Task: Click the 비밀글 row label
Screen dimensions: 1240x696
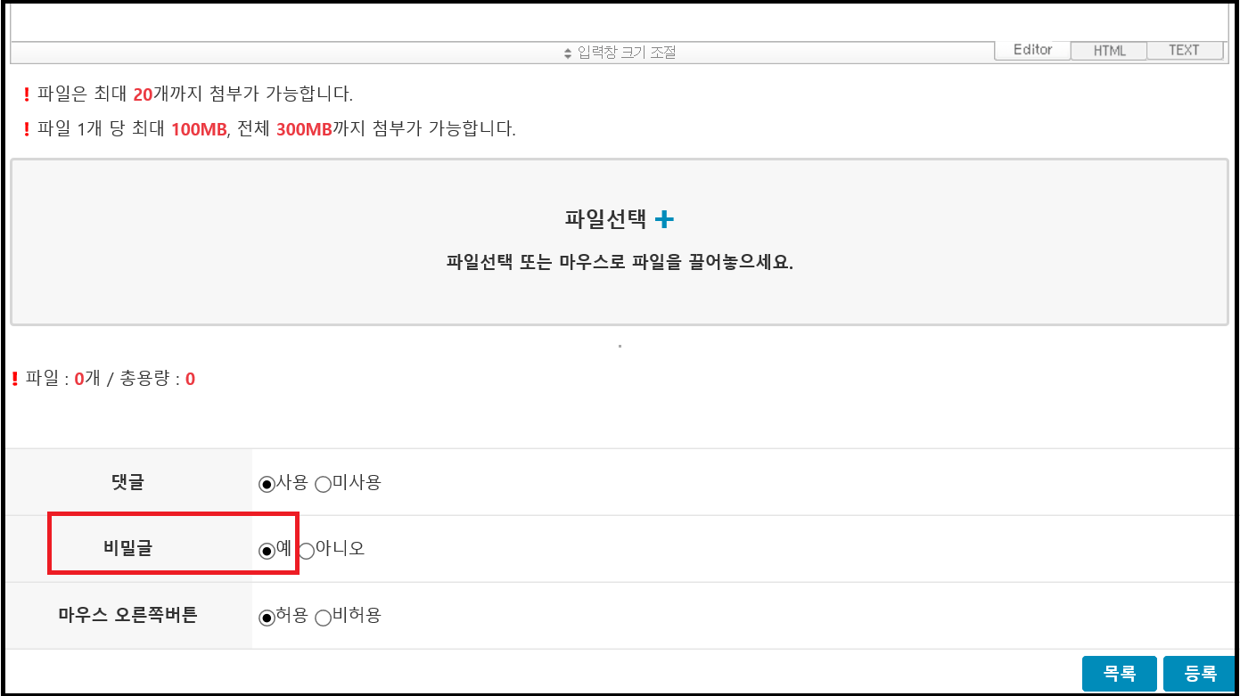Action: 127,548
